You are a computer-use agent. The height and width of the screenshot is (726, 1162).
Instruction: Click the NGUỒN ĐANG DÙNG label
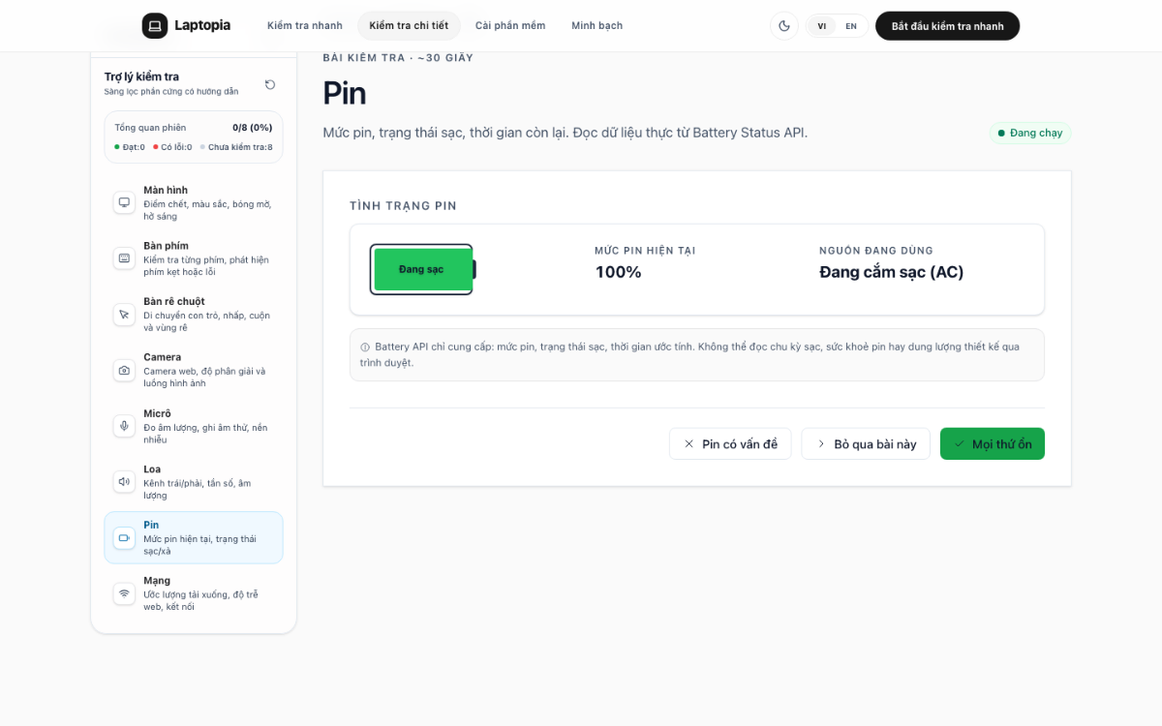[x=876, y=251]
